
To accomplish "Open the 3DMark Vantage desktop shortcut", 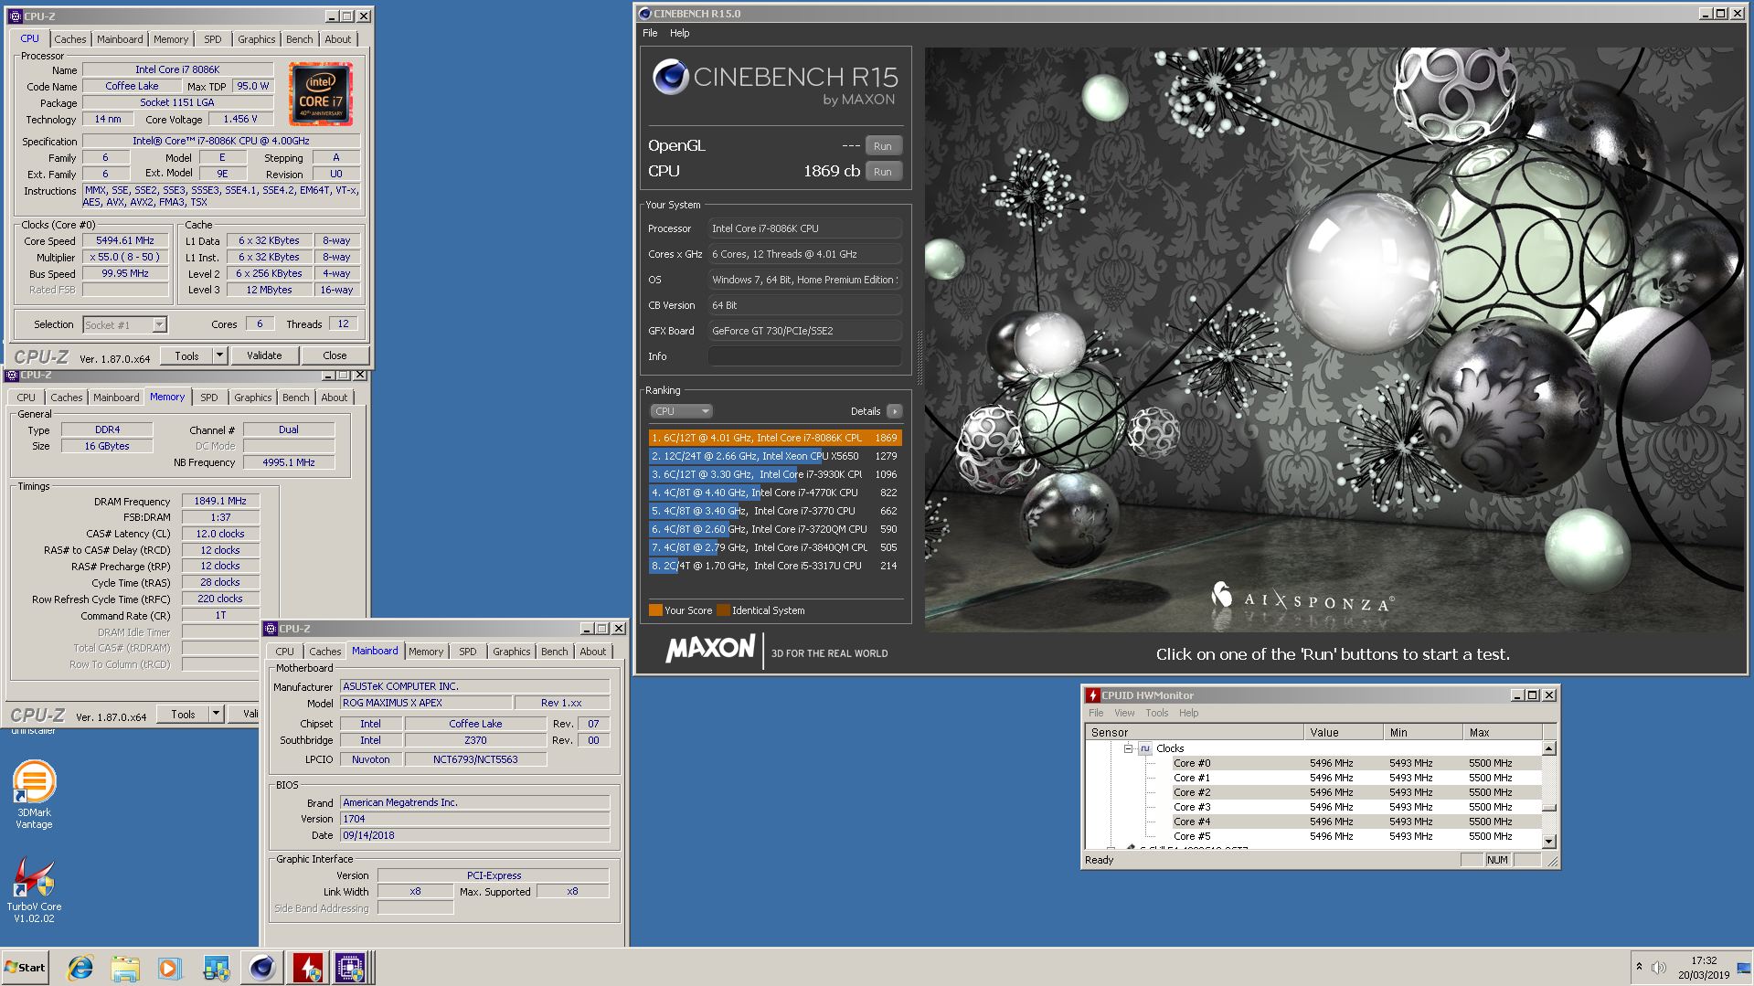I will tap(34, 794).
